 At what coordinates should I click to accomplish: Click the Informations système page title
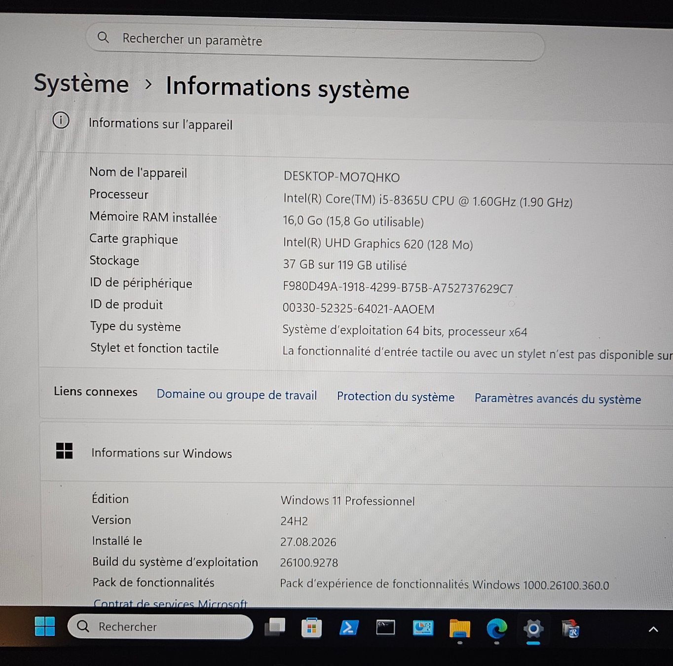(x=288, y=88)
